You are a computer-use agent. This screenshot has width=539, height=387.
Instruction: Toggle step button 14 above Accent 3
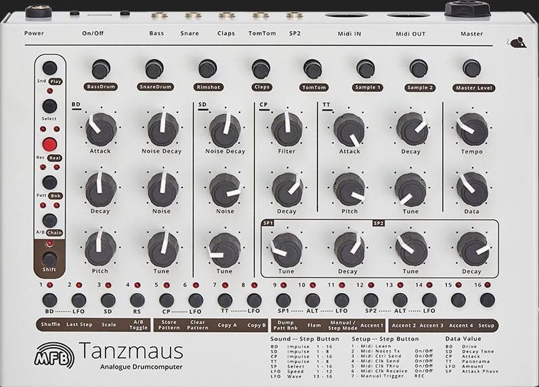point(429,300)
